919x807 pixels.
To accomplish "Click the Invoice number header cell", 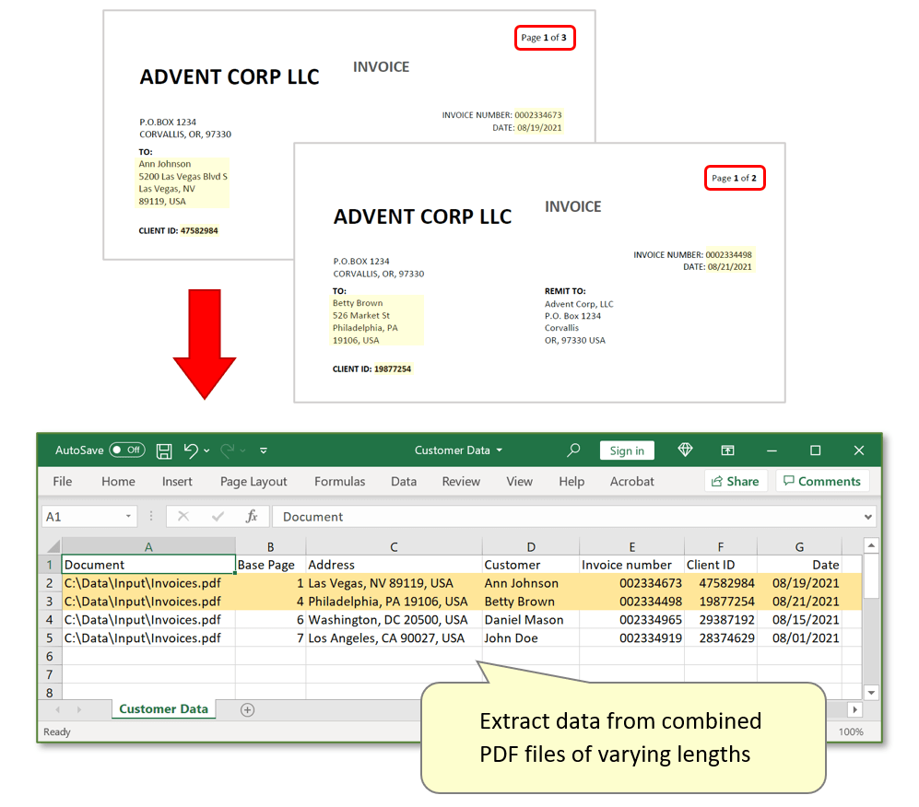I will click(x=631, y=565).
